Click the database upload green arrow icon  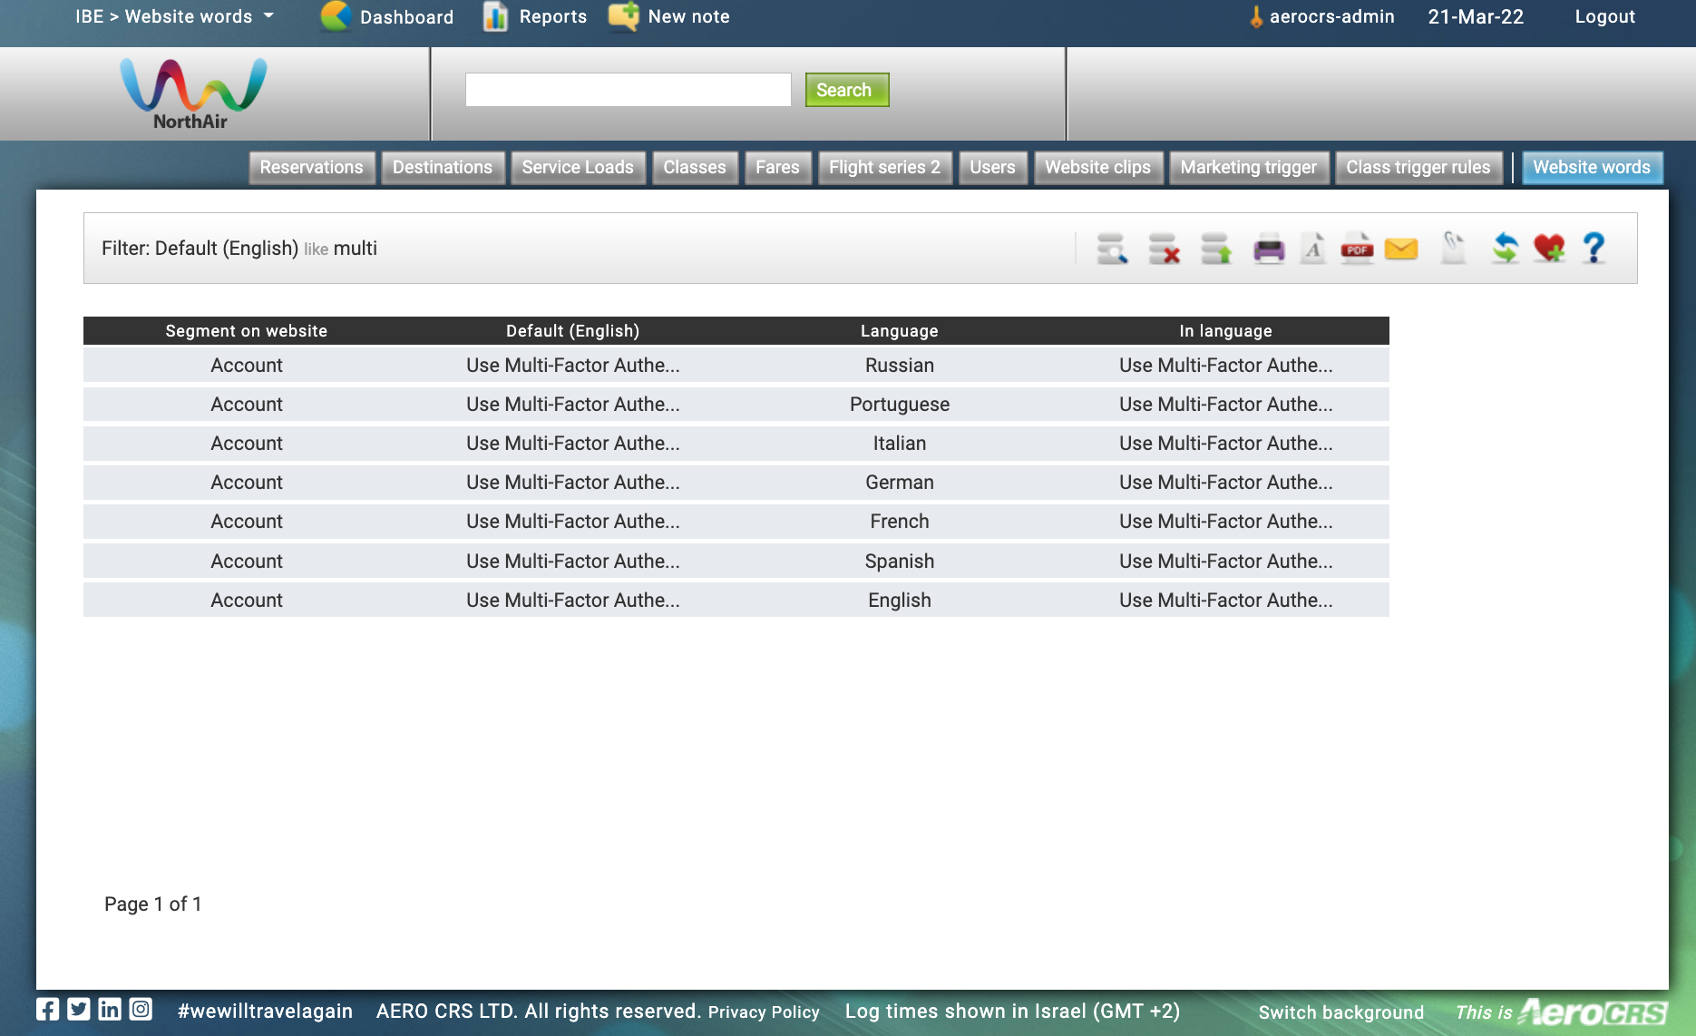1216,248
